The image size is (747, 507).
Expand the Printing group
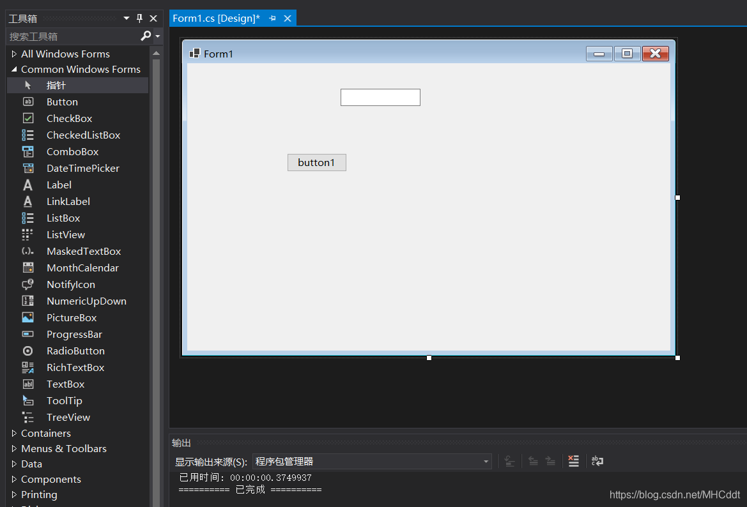coord(14,495)
